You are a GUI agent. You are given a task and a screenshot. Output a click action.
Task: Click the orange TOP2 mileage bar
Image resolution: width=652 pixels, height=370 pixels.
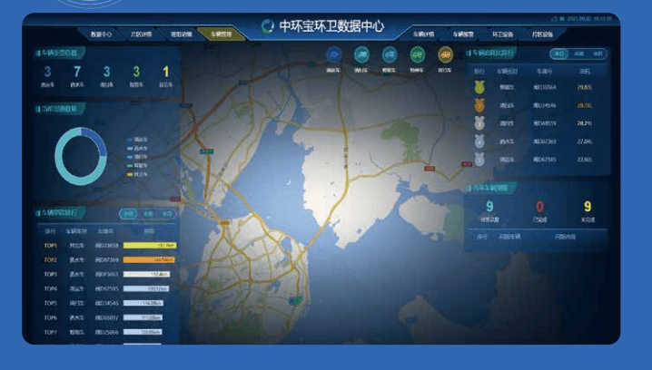click(149, 259)
